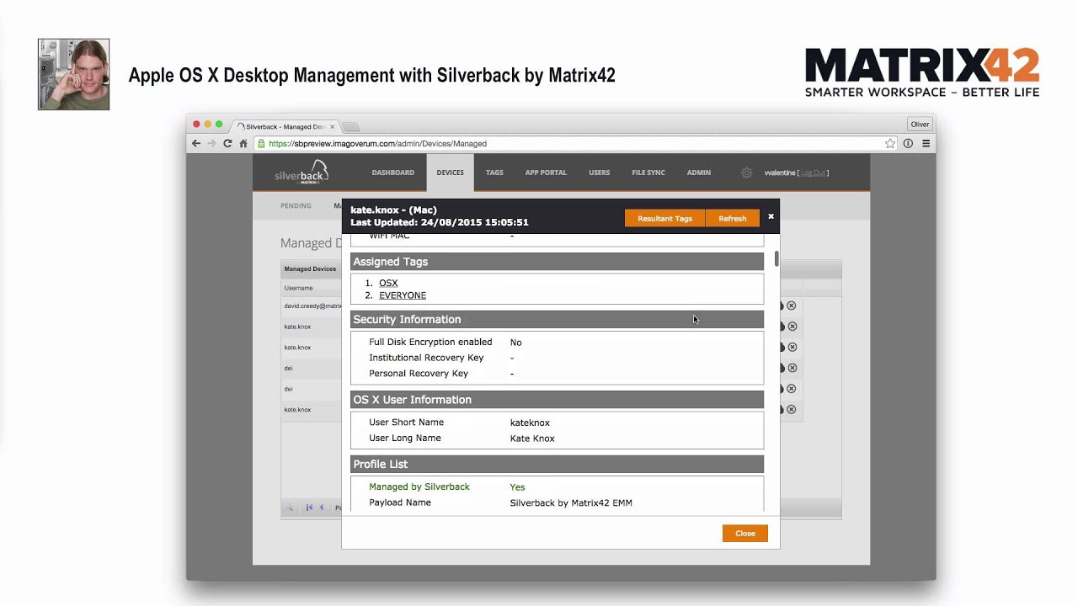
Task: Click the browser home icon
Action: pos(243,144)
